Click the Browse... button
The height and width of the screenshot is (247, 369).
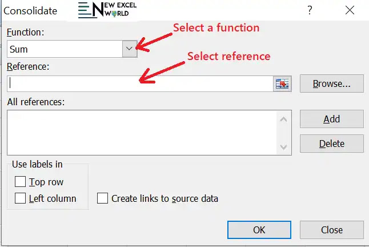coord(331,83)
